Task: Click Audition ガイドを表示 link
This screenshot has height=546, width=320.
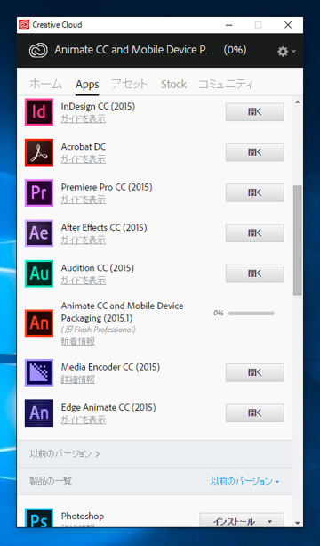Action: point(84,281)
